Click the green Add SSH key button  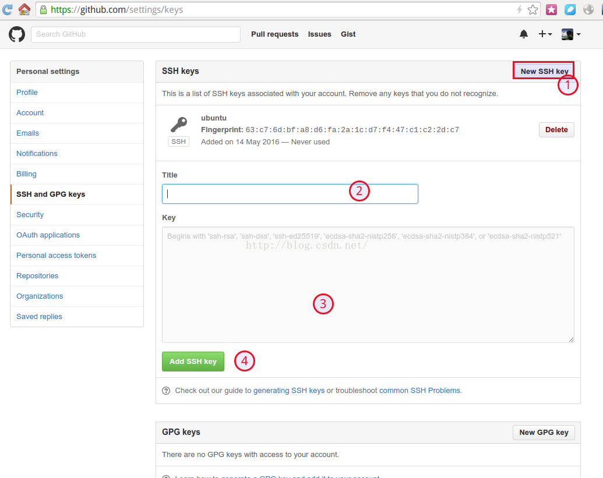pyautogui.click(x=193, y=362)
